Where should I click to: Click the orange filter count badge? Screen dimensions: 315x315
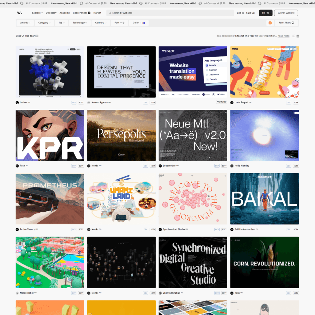(x=270, y=23)
